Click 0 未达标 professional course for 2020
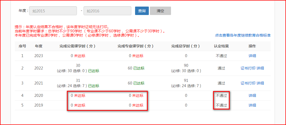 (x=136, y=95)
